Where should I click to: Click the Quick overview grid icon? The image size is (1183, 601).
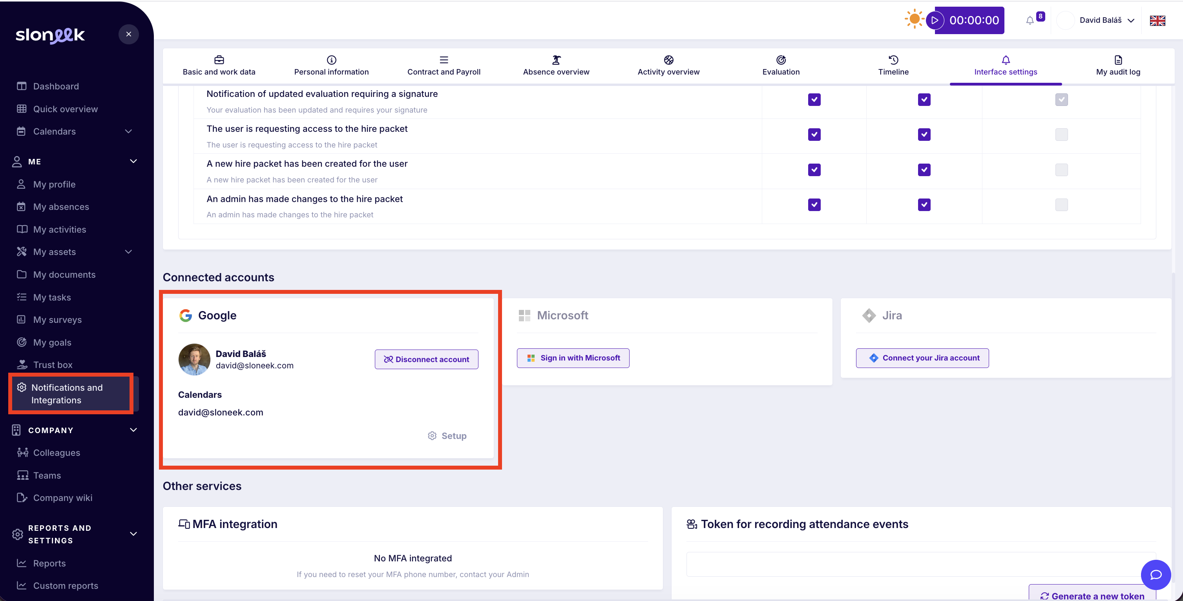click(x=22, y=109)
